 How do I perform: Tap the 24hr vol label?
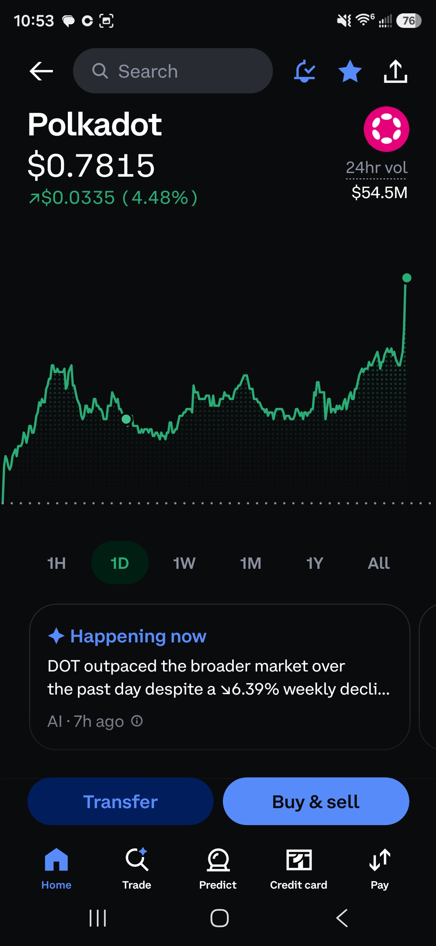coord(377,167)
